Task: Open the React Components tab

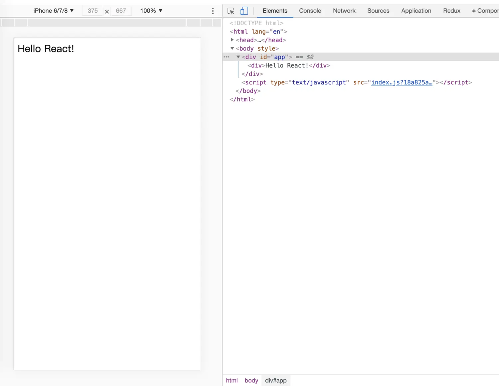Action: click(x=485, y=11)
